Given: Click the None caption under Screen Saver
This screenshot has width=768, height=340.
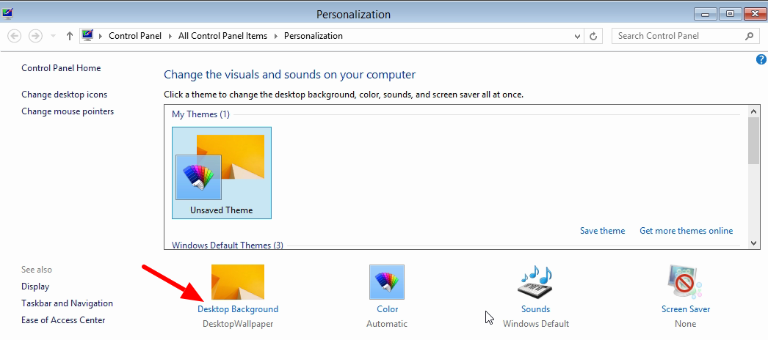Looking at the screenshot, I should coord(685,324).
